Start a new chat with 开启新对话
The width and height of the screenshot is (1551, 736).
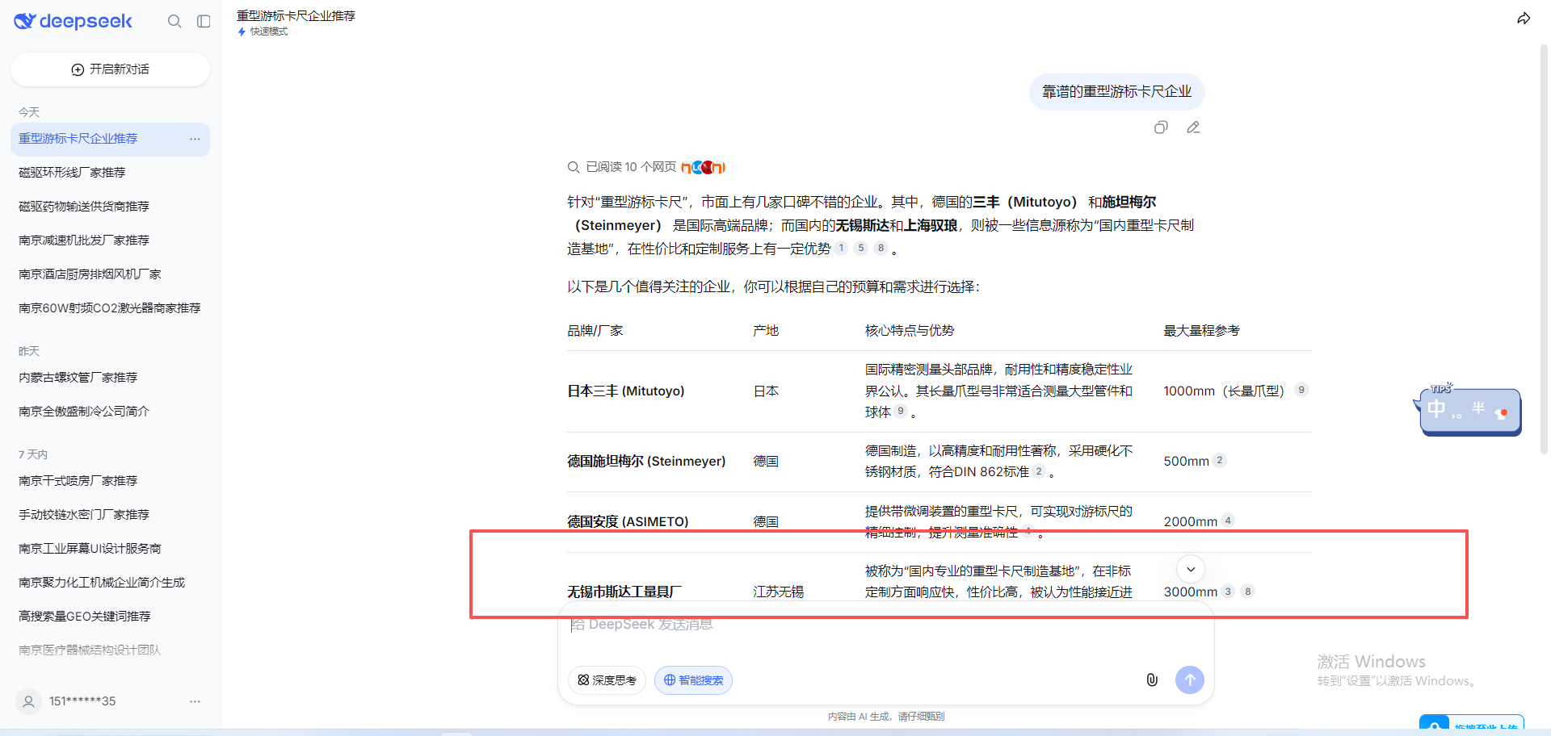coord(110,69)
